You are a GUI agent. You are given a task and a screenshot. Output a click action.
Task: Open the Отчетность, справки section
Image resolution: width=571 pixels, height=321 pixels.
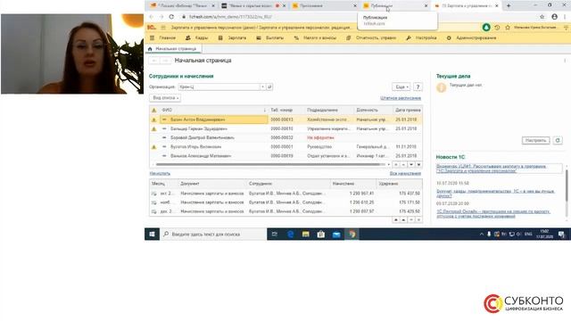[371, 37]
